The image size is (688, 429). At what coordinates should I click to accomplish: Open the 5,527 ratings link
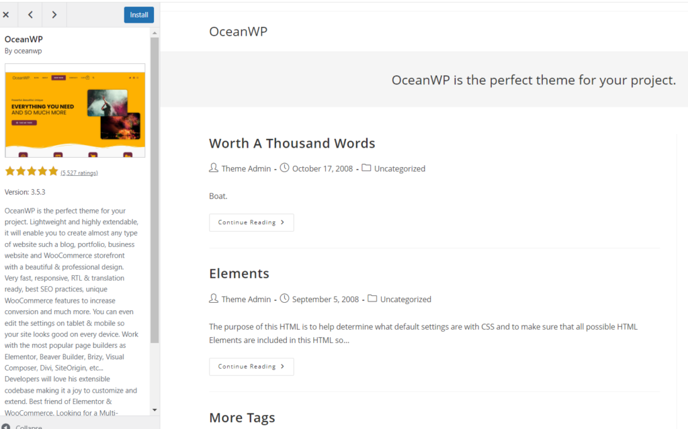tap(79, 173)
